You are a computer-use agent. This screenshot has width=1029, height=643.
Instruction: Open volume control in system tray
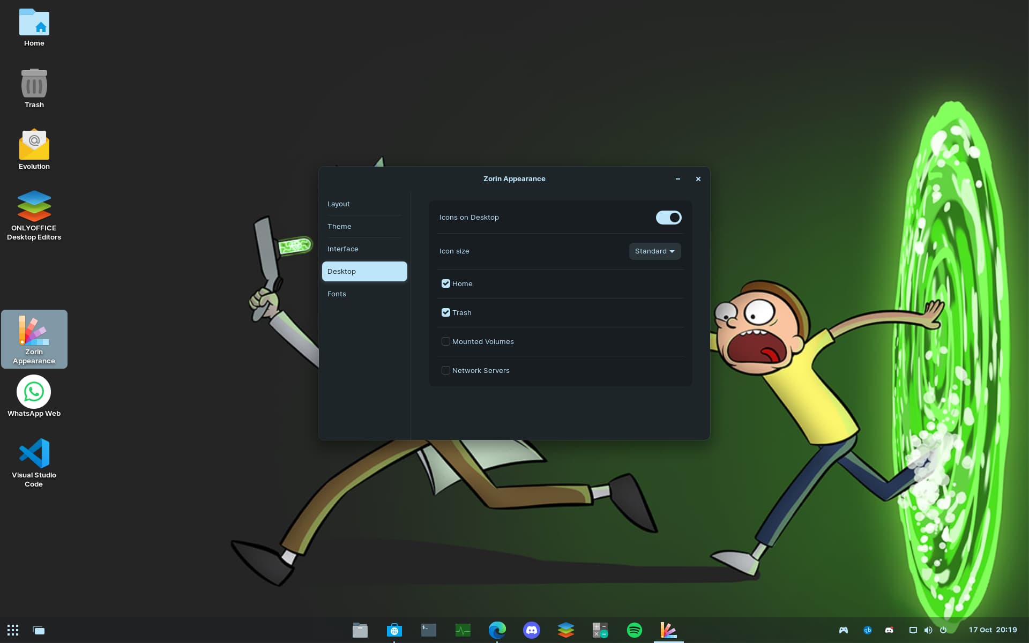928,630
